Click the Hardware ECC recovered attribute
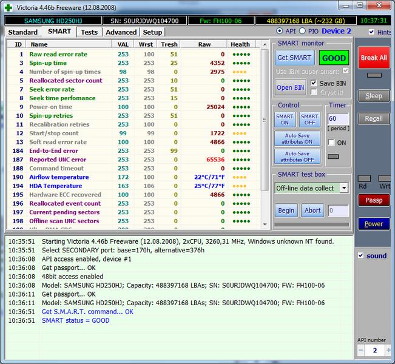Image resolution: width=395 pixels, height=364 pixels. click(66, 195)
